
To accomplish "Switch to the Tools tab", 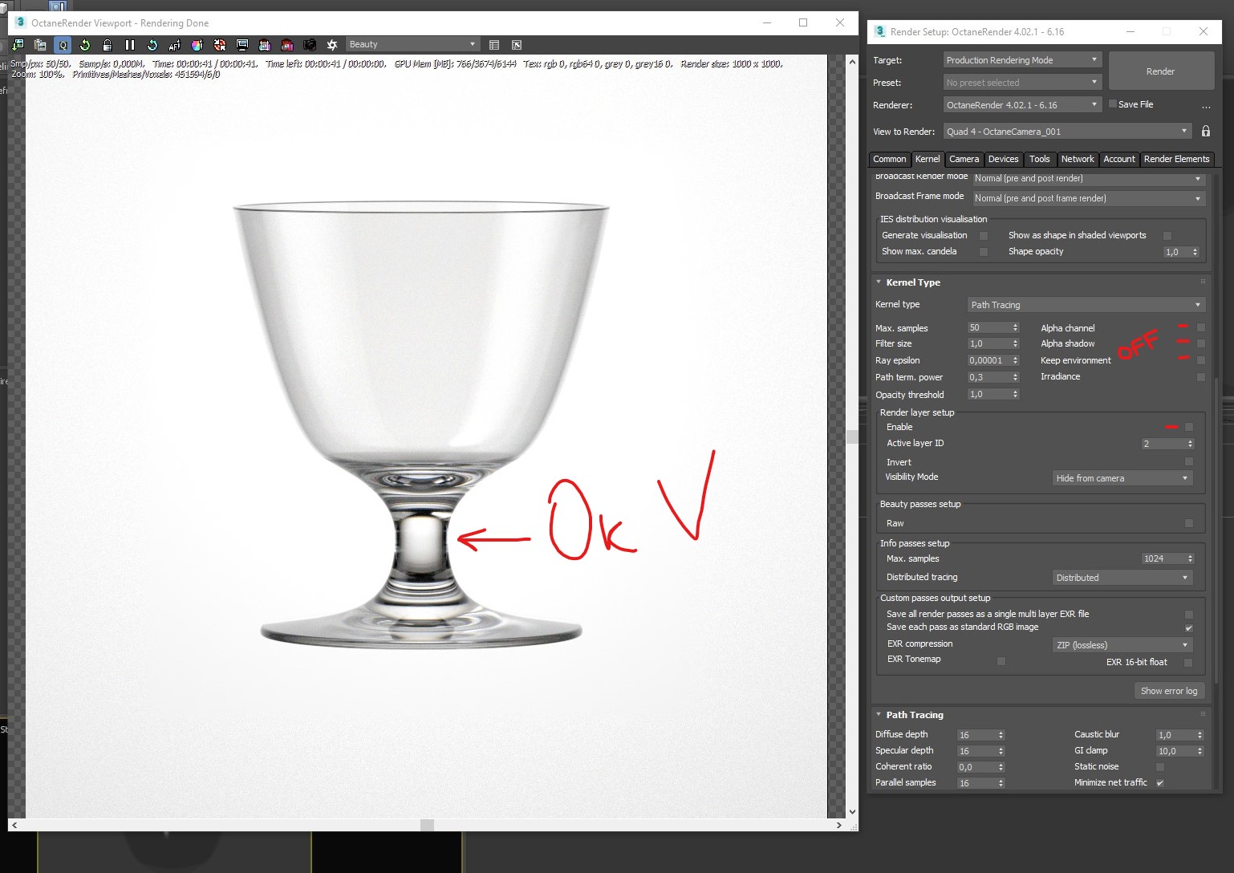I will tap(1040, 159).
